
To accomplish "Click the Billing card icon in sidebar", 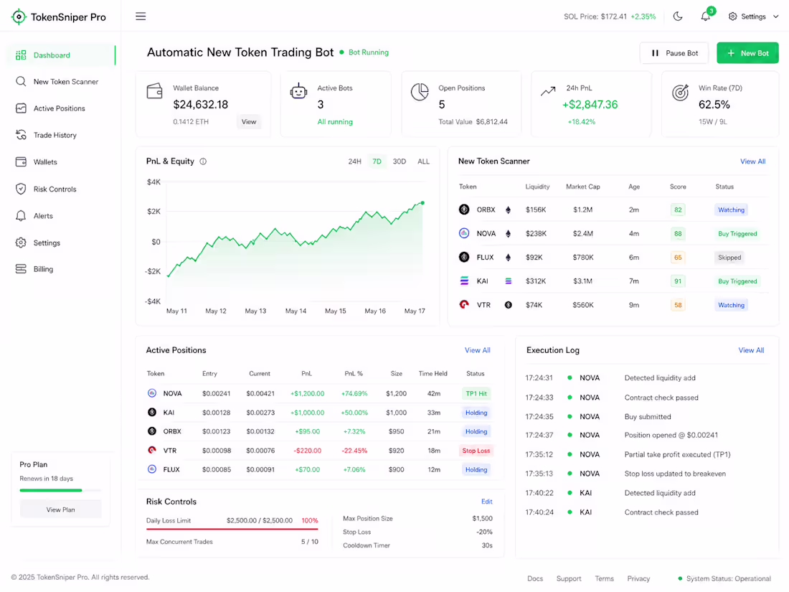I will [x=21, y=269].
